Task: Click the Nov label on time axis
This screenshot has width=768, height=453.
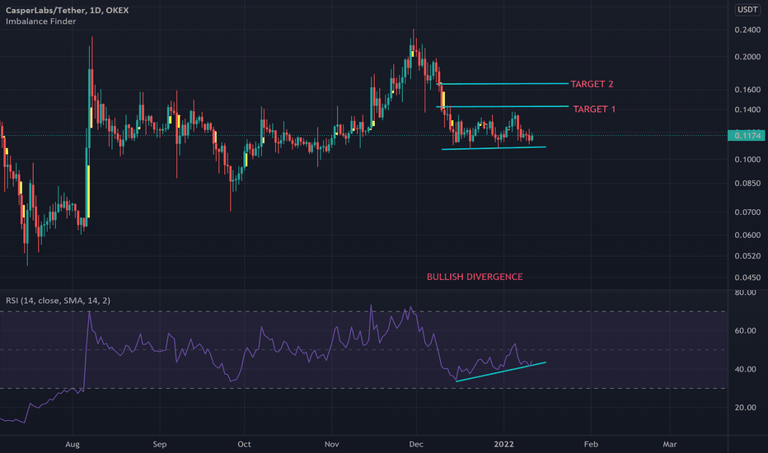Action: [331, 445]
